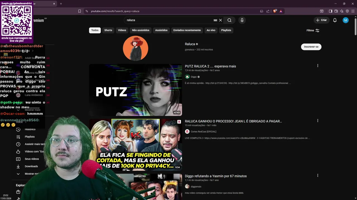Share this page via share icon
This screenshot has height=200, width=357.
268,11
